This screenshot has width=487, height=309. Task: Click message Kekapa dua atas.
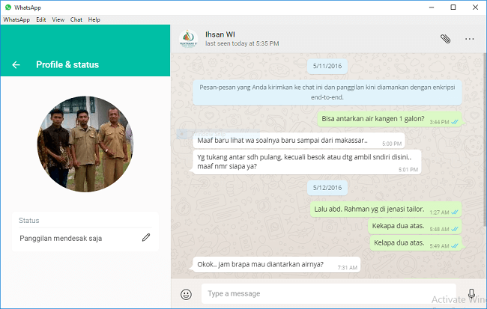(x=415, y=226)
